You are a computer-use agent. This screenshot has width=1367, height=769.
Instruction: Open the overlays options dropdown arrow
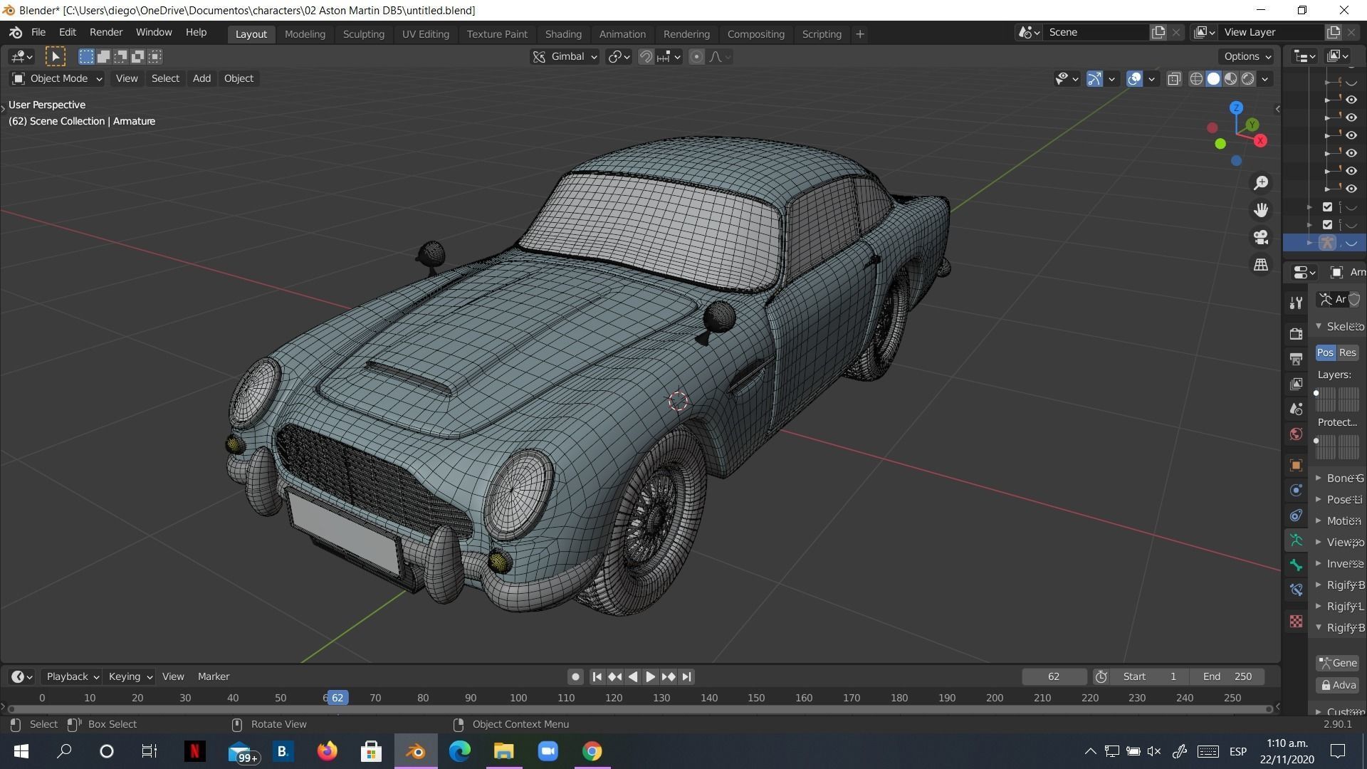(x=1151, y=79)
